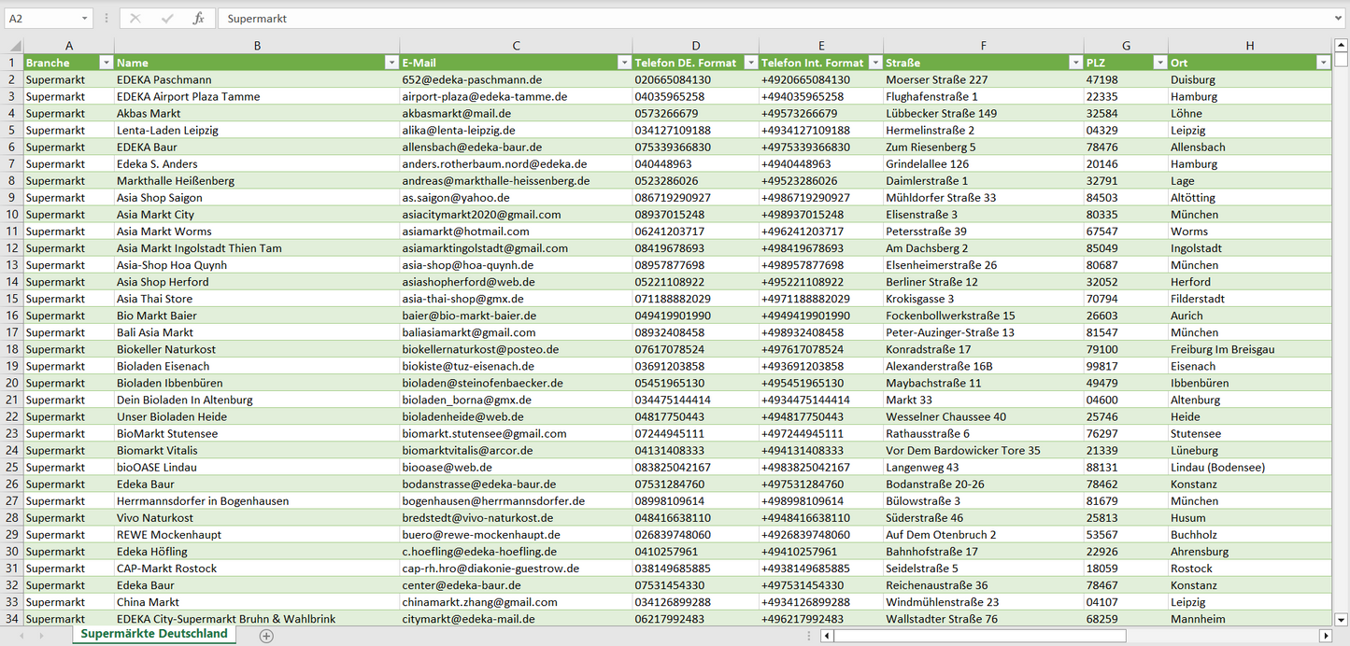Select the Supermärkte Deutschland sheet tab
The image size is (1350, 646).
(154, 634)
